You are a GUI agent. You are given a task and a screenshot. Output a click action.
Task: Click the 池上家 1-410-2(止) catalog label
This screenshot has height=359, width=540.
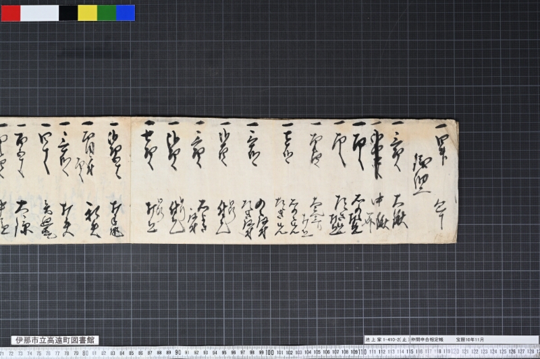click(386, 339)
